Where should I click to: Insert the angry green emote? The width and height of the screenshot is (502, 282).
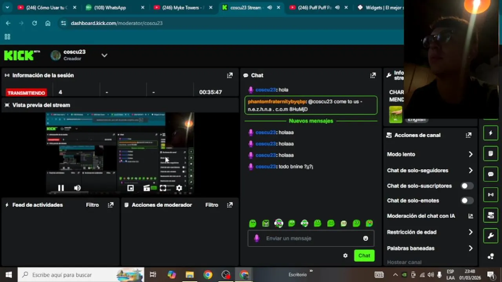[x=266, y=223]
